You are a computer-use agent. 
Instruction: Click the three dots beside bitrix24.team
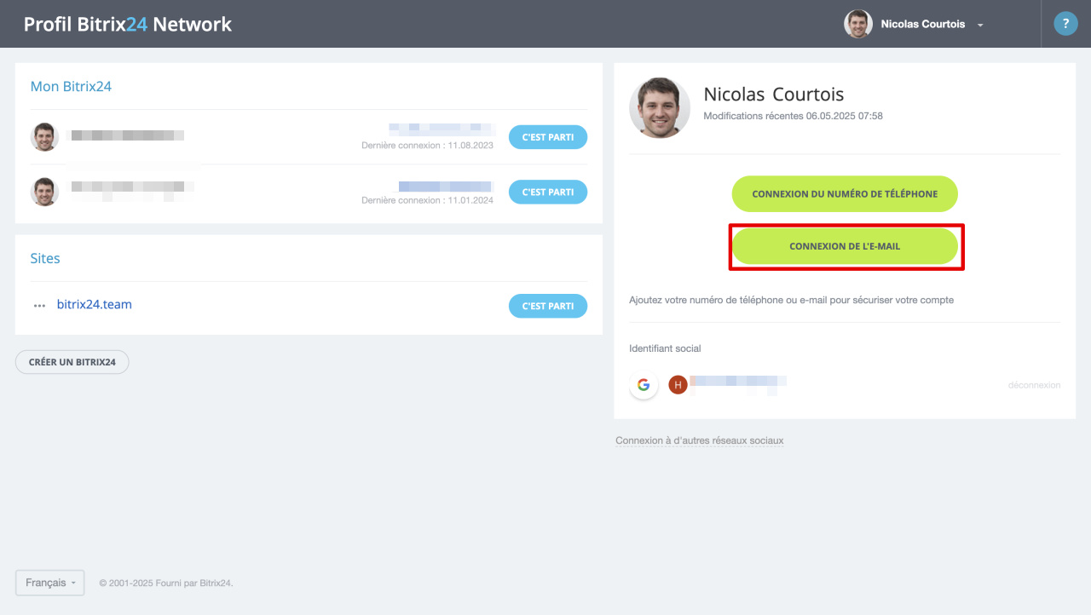pos(39,306)
